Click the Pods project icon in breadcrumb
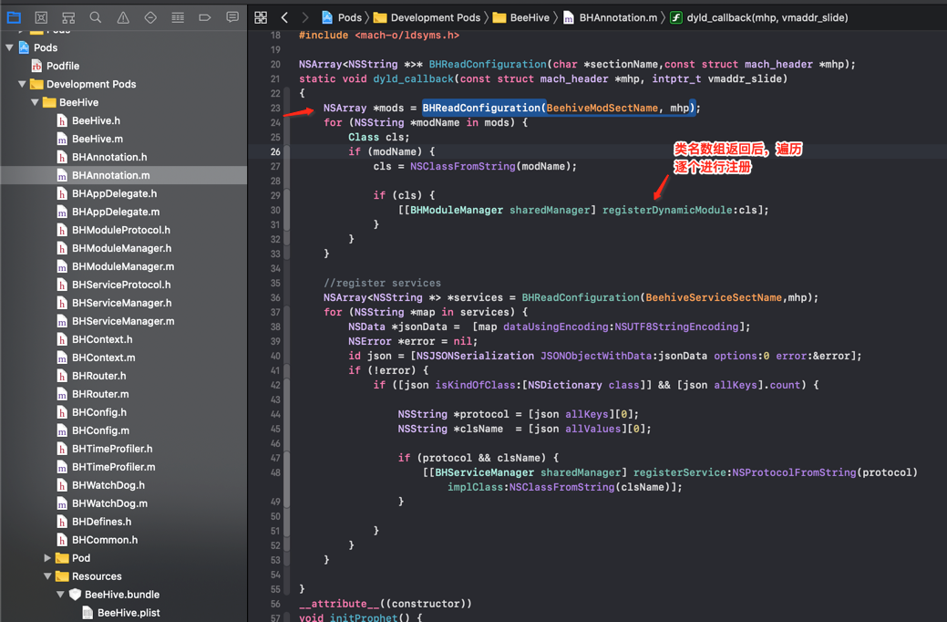 (x=326, y=17)
